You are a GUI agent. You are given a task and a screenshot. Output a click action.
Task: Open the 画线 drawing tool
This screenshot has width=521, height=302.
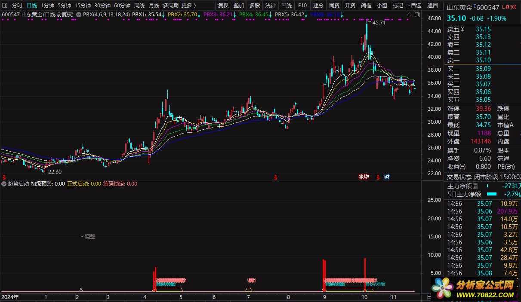(x=286, y=6)
